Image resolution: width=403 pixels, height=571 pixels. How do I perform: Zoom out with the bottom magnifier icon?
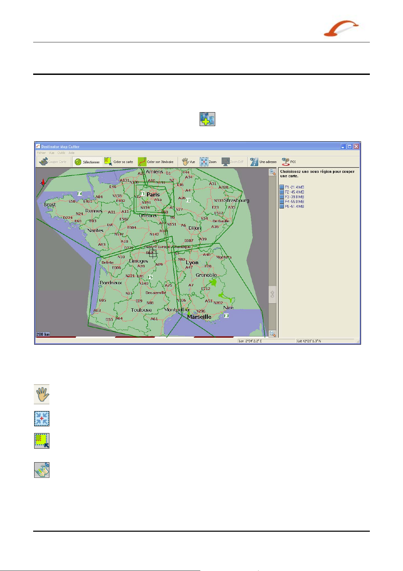272,333
